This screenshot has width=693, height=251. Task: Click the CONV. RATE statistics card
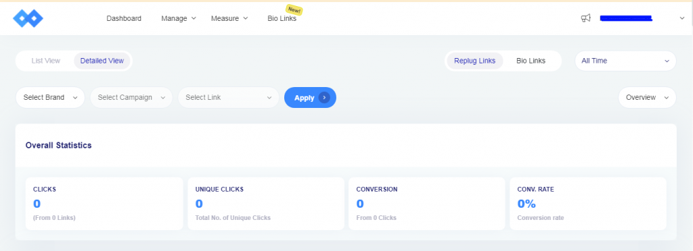point(588,204)
